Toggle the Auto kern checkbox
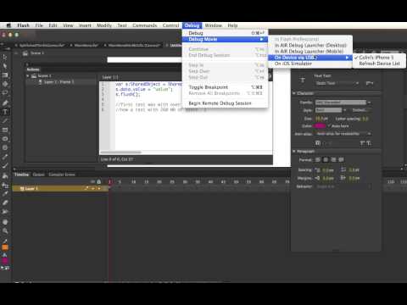The height and width of the screenshot is (305, 407). click(329, 126)
